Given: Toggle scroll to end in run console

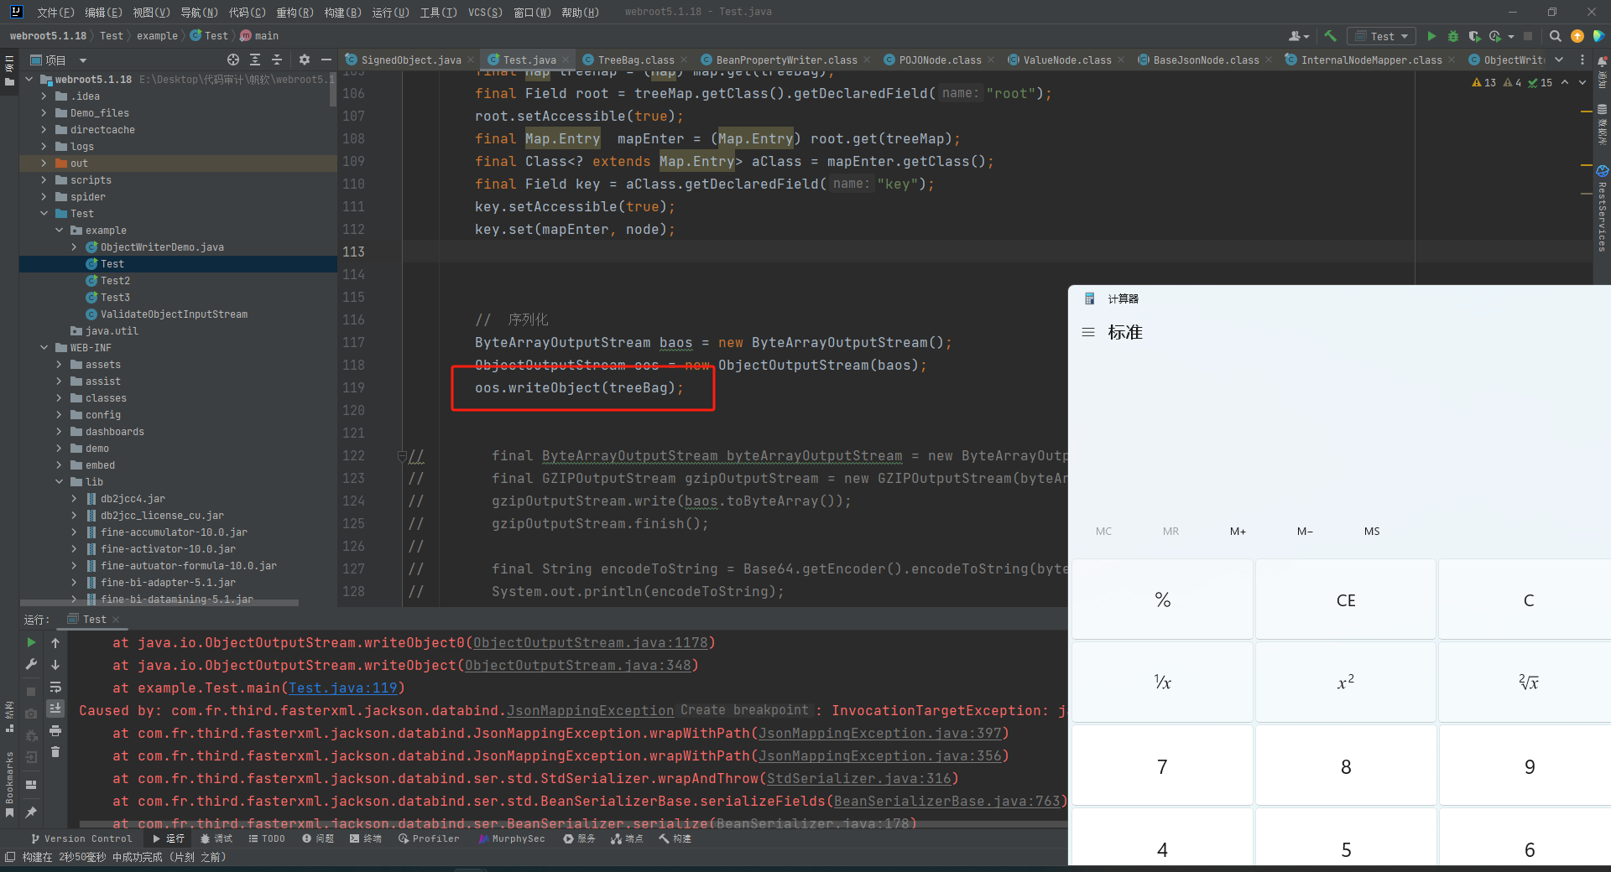Looking at the screenshot, I should [55, 708].
